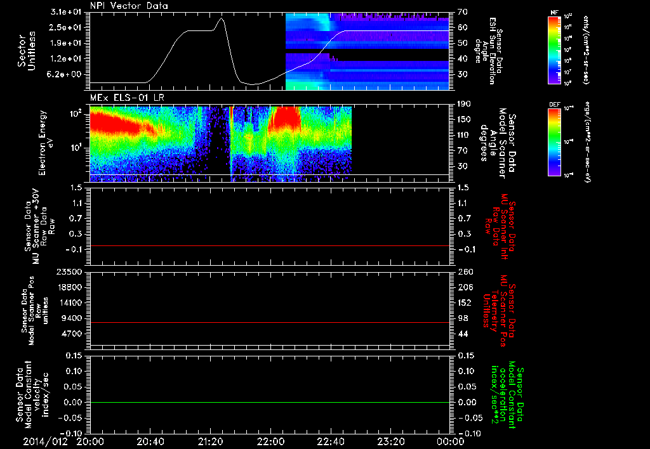Click the red line in +30V raw data panel

[x=269, y=245]
